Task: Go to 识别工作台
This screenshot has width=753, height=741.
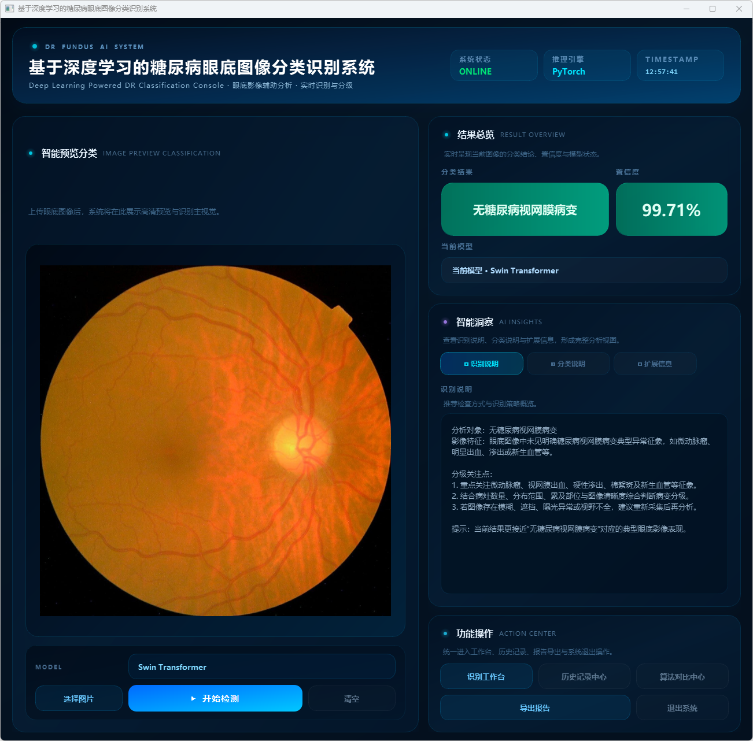Action: click(486, 677)
